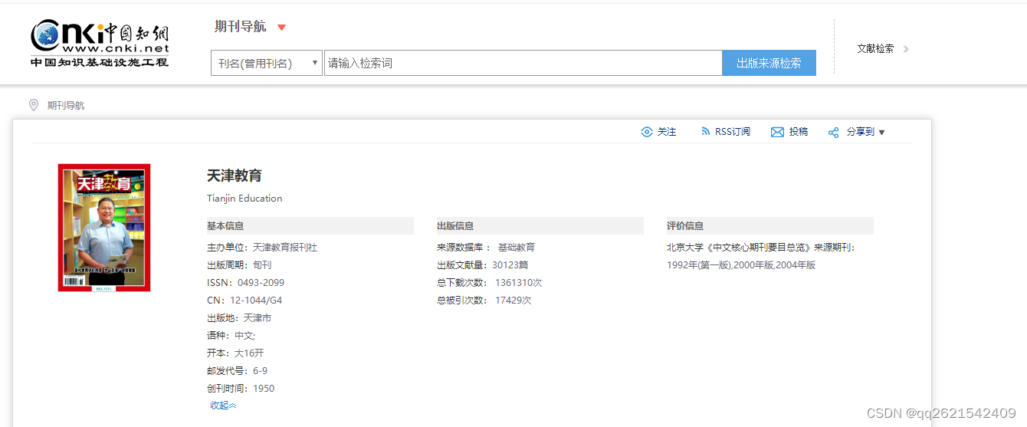
Task: Click the 期刊导航 breadcrumb link
Action: (66, 106)
